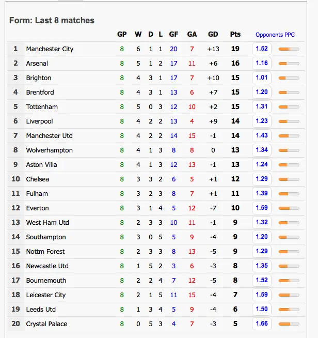The width and height of the screenshot is (318, 338).
Task: Click Crystal Palace's 1.66 PPG value
Action: coord(262,324)
